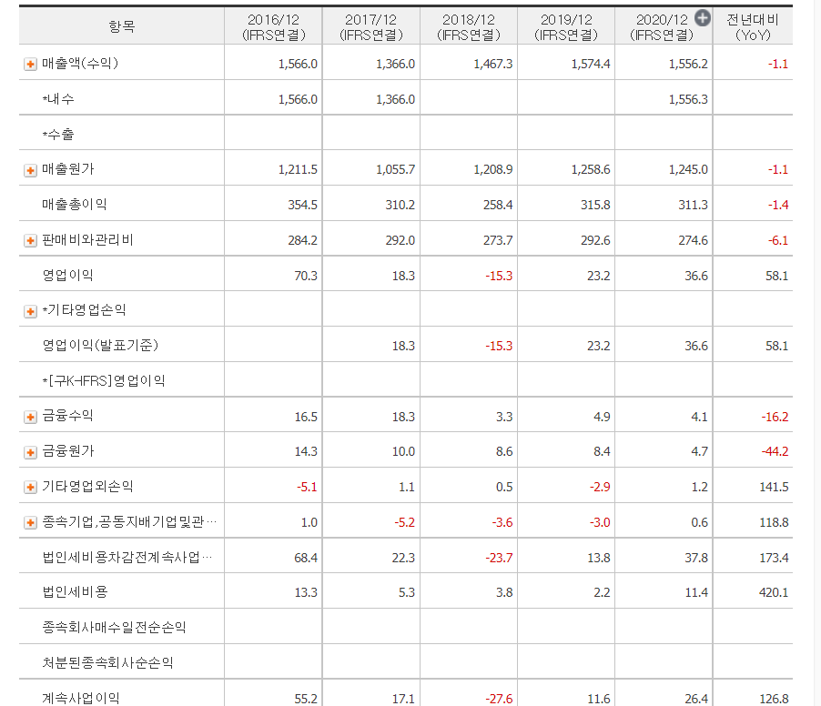Image resolution: width=821 pixels, height=706 pixels.
Task: Click 기타영업외손익 YoY value 141.5
Action: tap(774, 488)
